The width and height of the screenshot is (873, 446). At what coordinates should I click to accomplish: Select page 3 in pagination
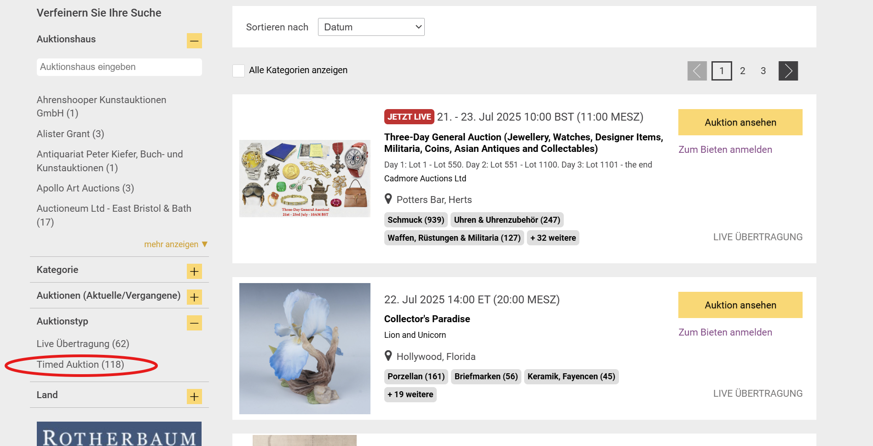[x=763, y=71]
